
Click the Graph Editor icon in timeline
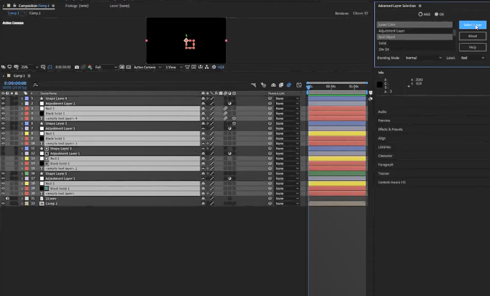coord(298,86)
